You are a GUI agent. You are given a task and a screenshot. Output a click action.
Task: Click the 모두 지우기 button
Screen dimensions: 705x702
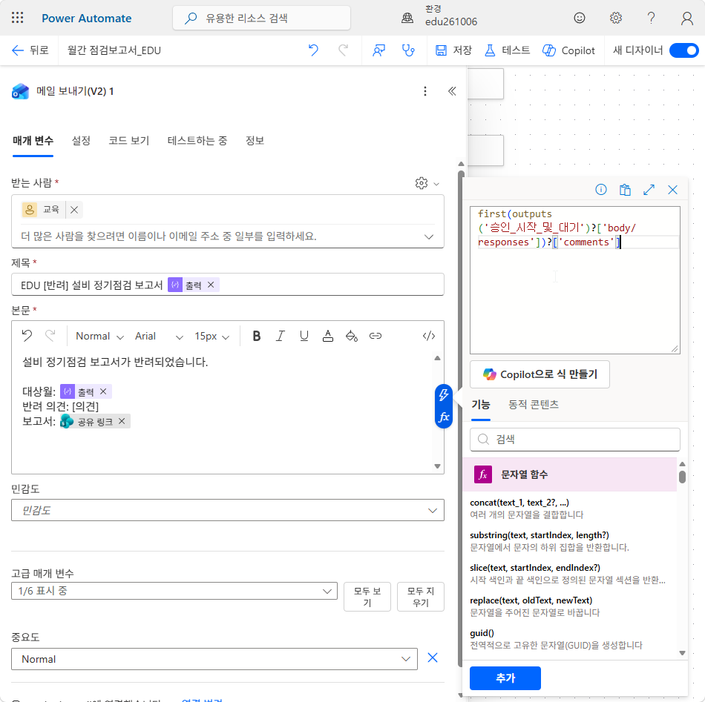click(420, 597)
